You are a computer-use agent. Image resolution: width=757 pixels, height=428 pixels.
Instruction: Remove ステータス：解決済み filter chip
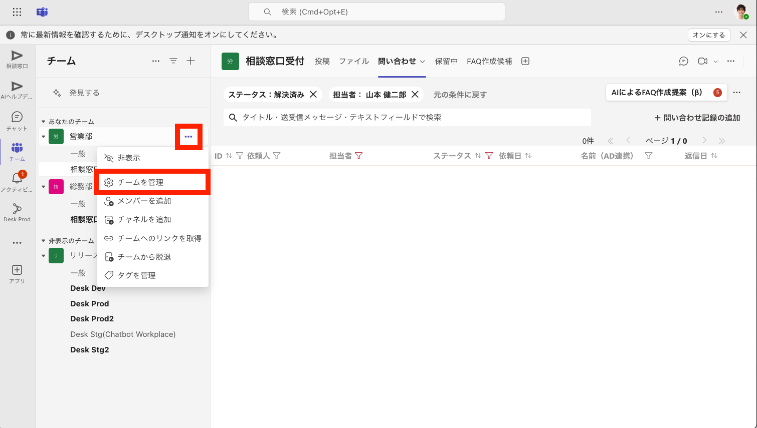coord(313,94)
